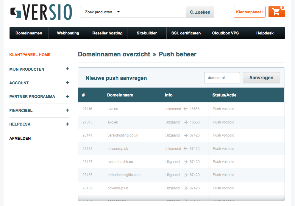This screenshot has width=295, height=206.
Task: Click the outgoing arrow for reshadbashir.eu
Action: pyautogui.click(x=185, y=162)
